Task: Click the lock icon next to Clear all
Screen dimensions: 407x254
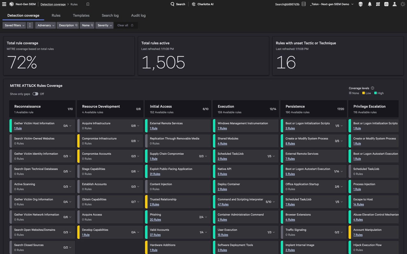Action: point(132,25)
